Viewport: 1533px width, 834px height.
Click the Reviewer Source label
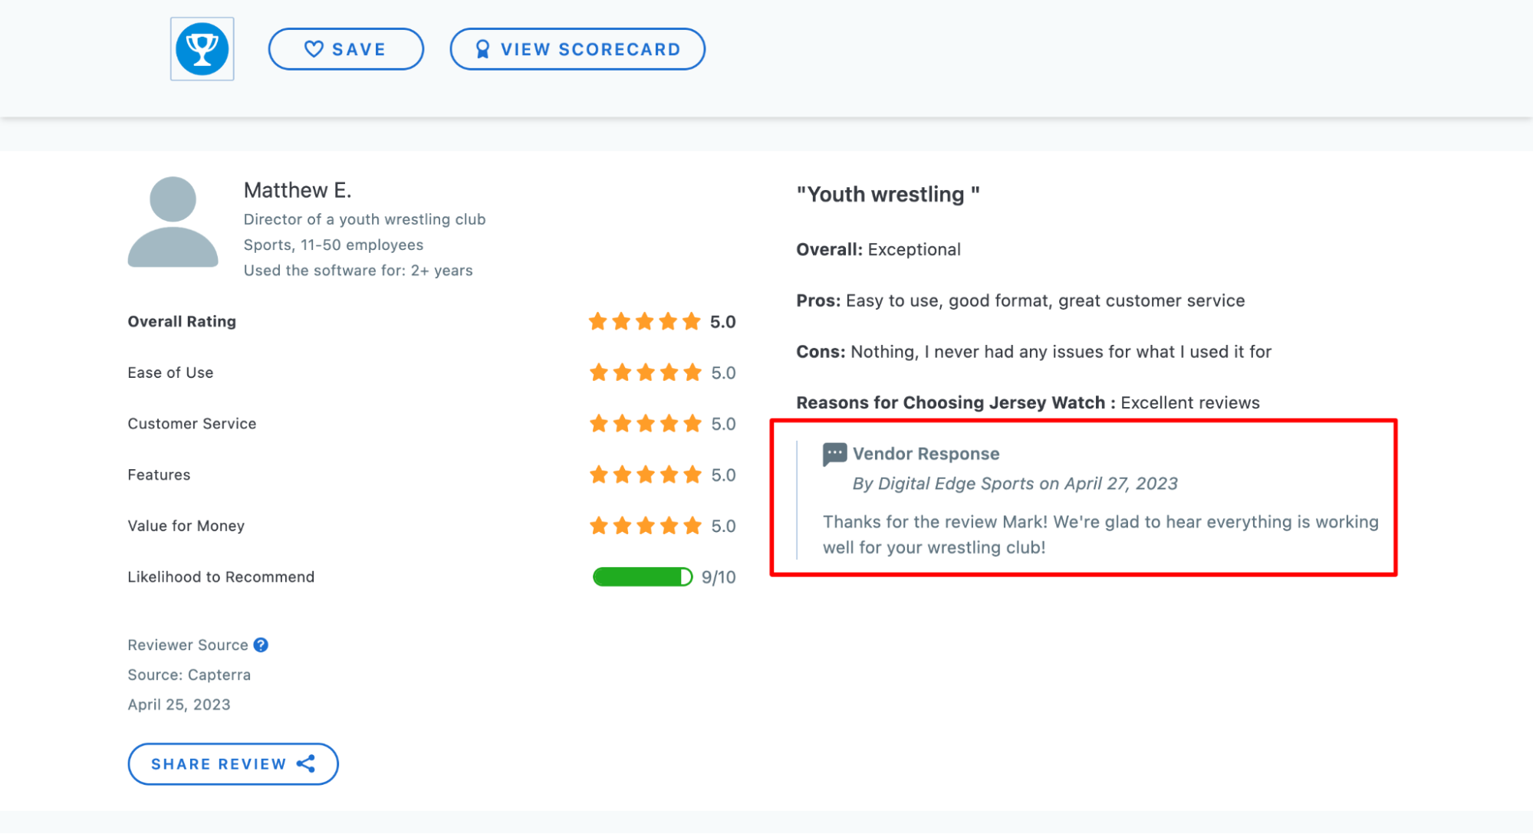188,645
